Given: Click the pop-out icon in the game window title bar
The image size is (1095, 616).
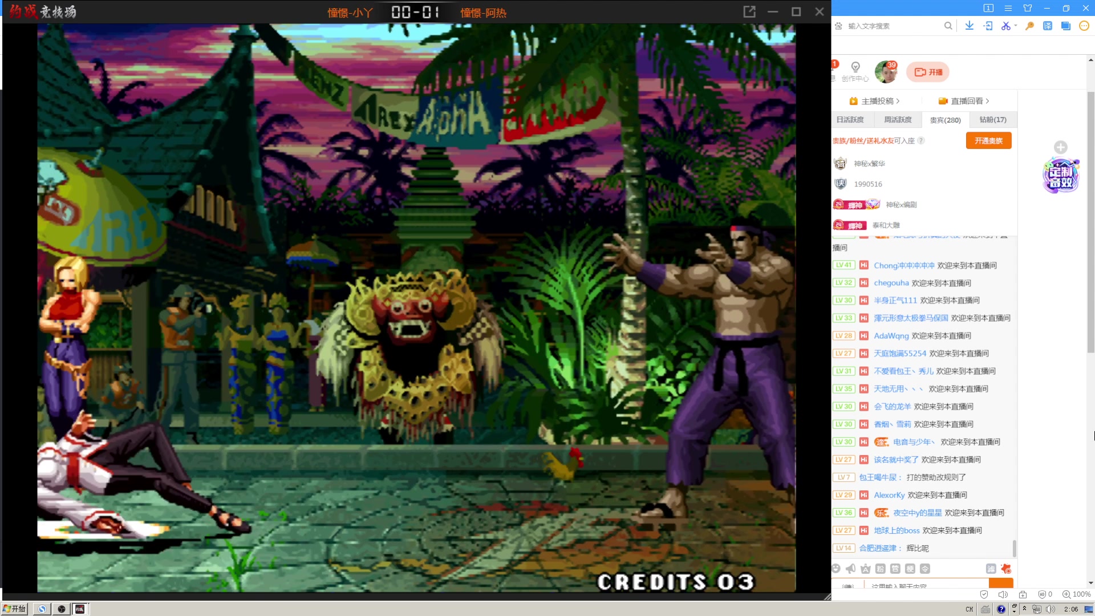Looking at the screenshot, I should [x=749, y=12].
